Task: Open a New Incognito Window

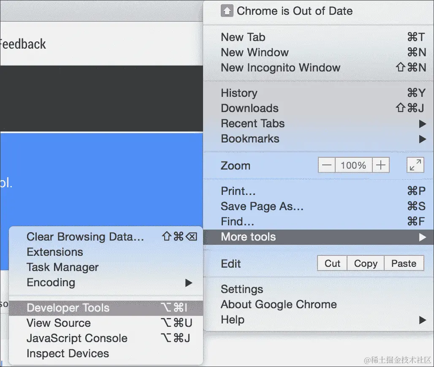Action: click(x=280, y=67)
